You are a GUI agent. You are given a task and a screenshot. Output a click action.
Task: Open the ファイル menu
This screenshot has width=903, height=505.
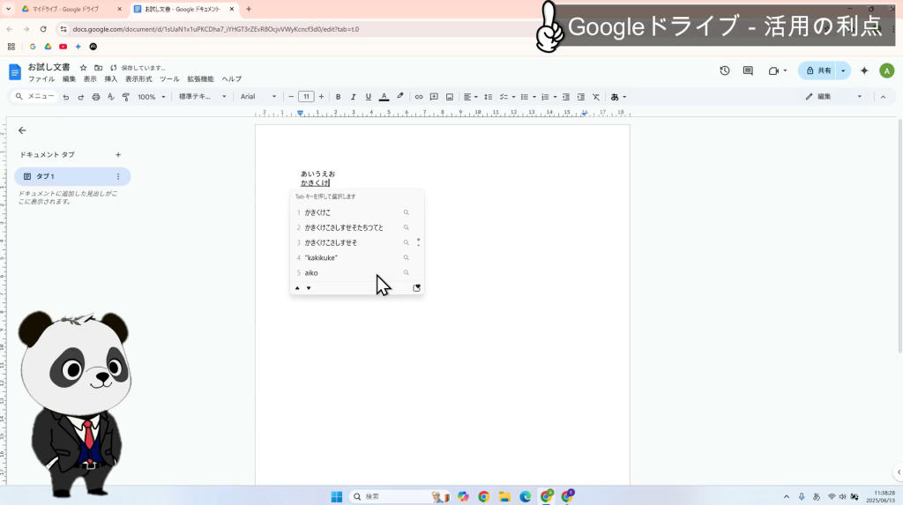(x=41, y=79)
